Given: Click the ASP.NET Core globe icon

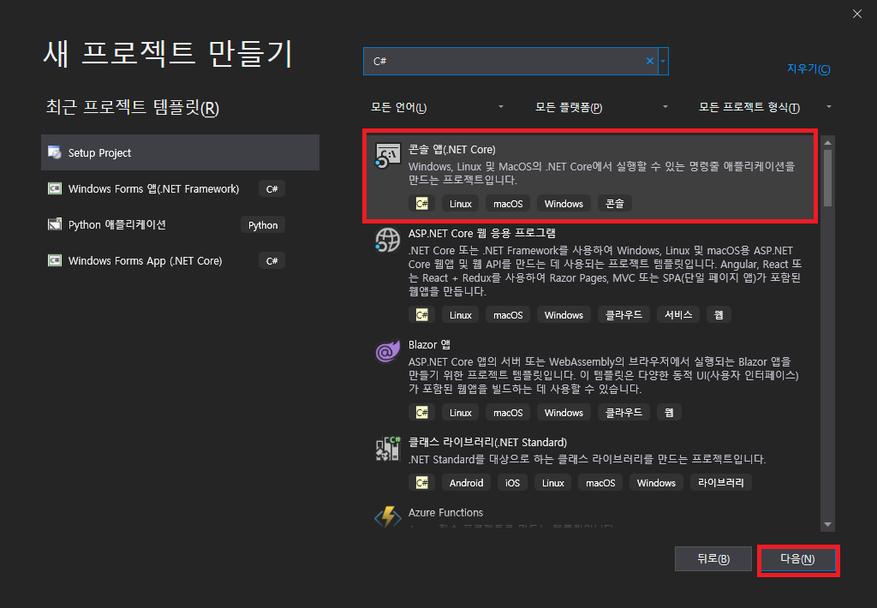Looking at the screenshot, I should pyautogui.click(x=388, y=240).
